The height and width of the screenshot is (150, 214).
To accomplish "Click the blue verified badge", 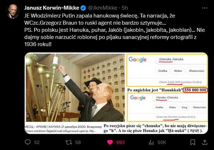I will click(x=83, y=8).
